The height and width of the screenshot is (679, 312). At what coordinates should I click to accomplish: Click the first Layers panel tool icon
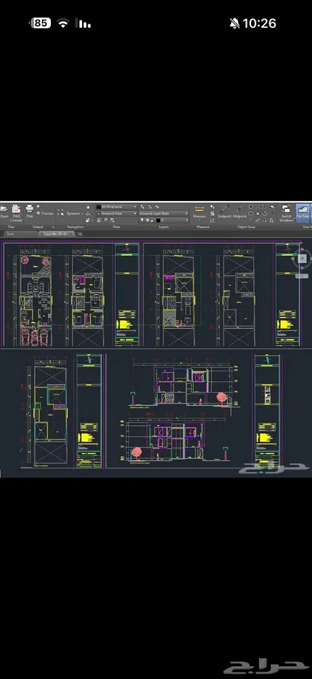tap(142, 207)
